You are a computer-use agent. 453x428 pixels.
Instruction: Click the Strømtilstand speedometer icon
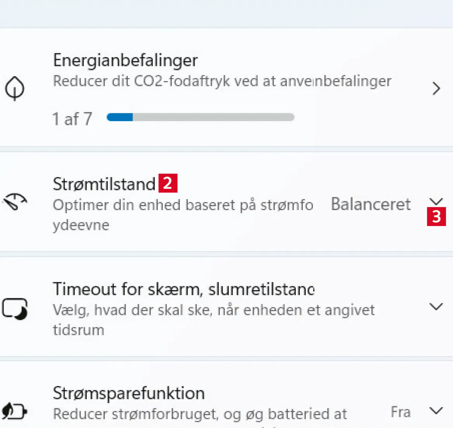tap(15, 202)
